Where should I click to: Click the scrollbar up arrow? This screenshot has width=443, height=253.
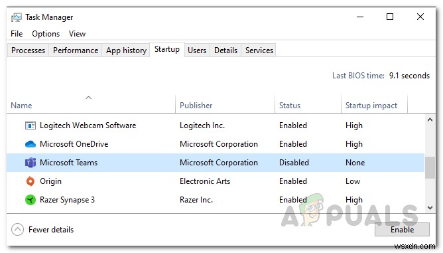pos(430,120)
